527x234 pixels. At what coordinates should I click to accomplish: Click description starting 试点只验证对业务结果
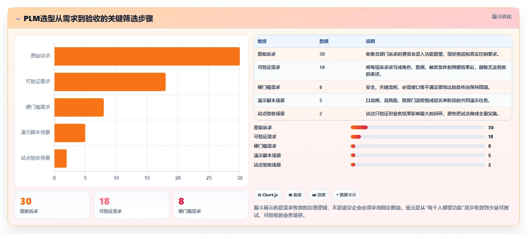coord(433,114)
